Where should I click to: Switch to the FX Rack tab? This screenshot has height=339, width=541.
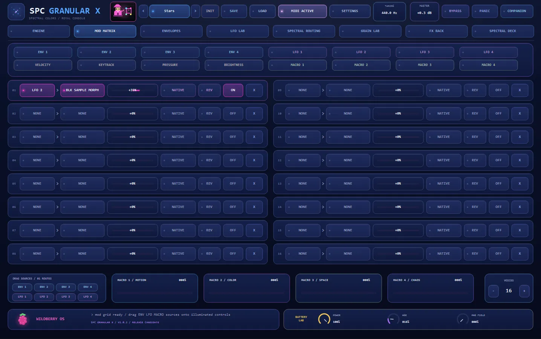(x=437, y=31)
